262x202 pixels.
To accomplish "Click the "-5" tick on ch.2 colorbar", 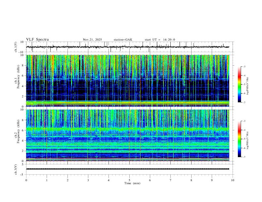I will [x=244, y=139].
